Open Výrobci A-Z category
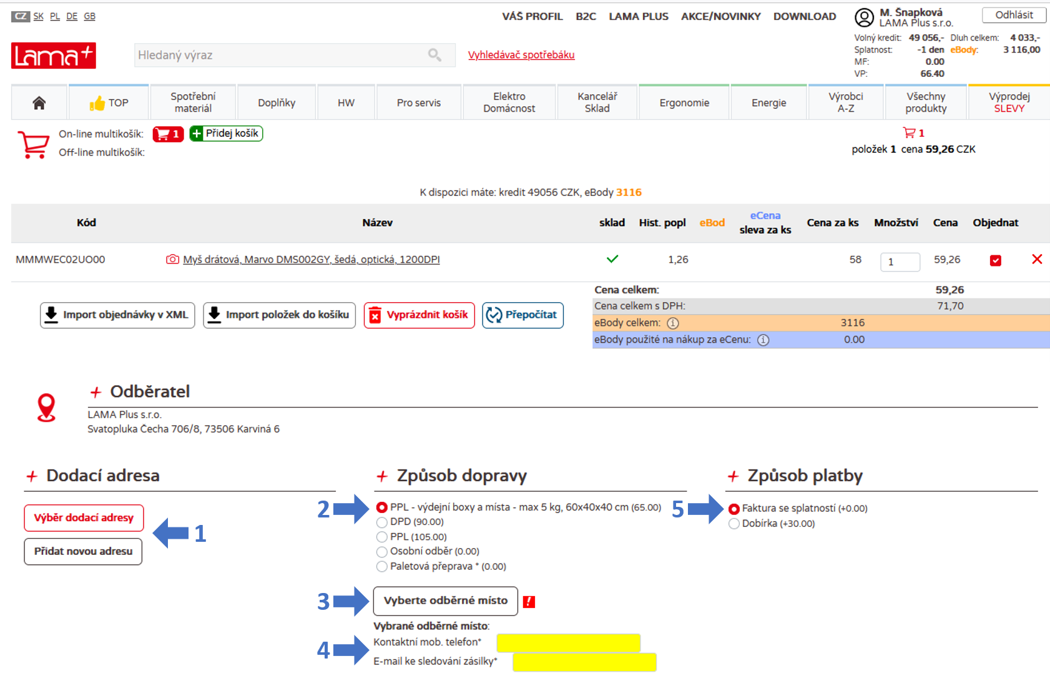 click(846, 102)
